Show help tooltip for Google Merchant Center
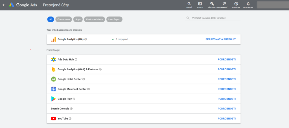The height and width of the screenshot is (128, 289). (88, 89)
